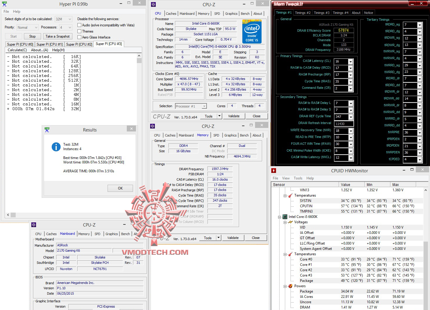Image resolution: width=430 pixels, height=310 pixels.
Task: Open the Notice tab in Mem TweakIt
Action: click(x=369, y=13)
